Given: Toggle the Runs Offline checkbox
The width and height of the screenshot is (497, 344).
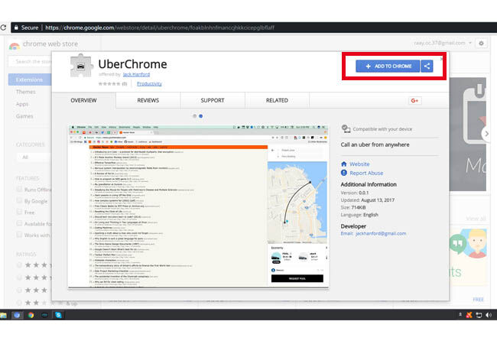Looking at the screenshot, I should click(x=19, y=190).
